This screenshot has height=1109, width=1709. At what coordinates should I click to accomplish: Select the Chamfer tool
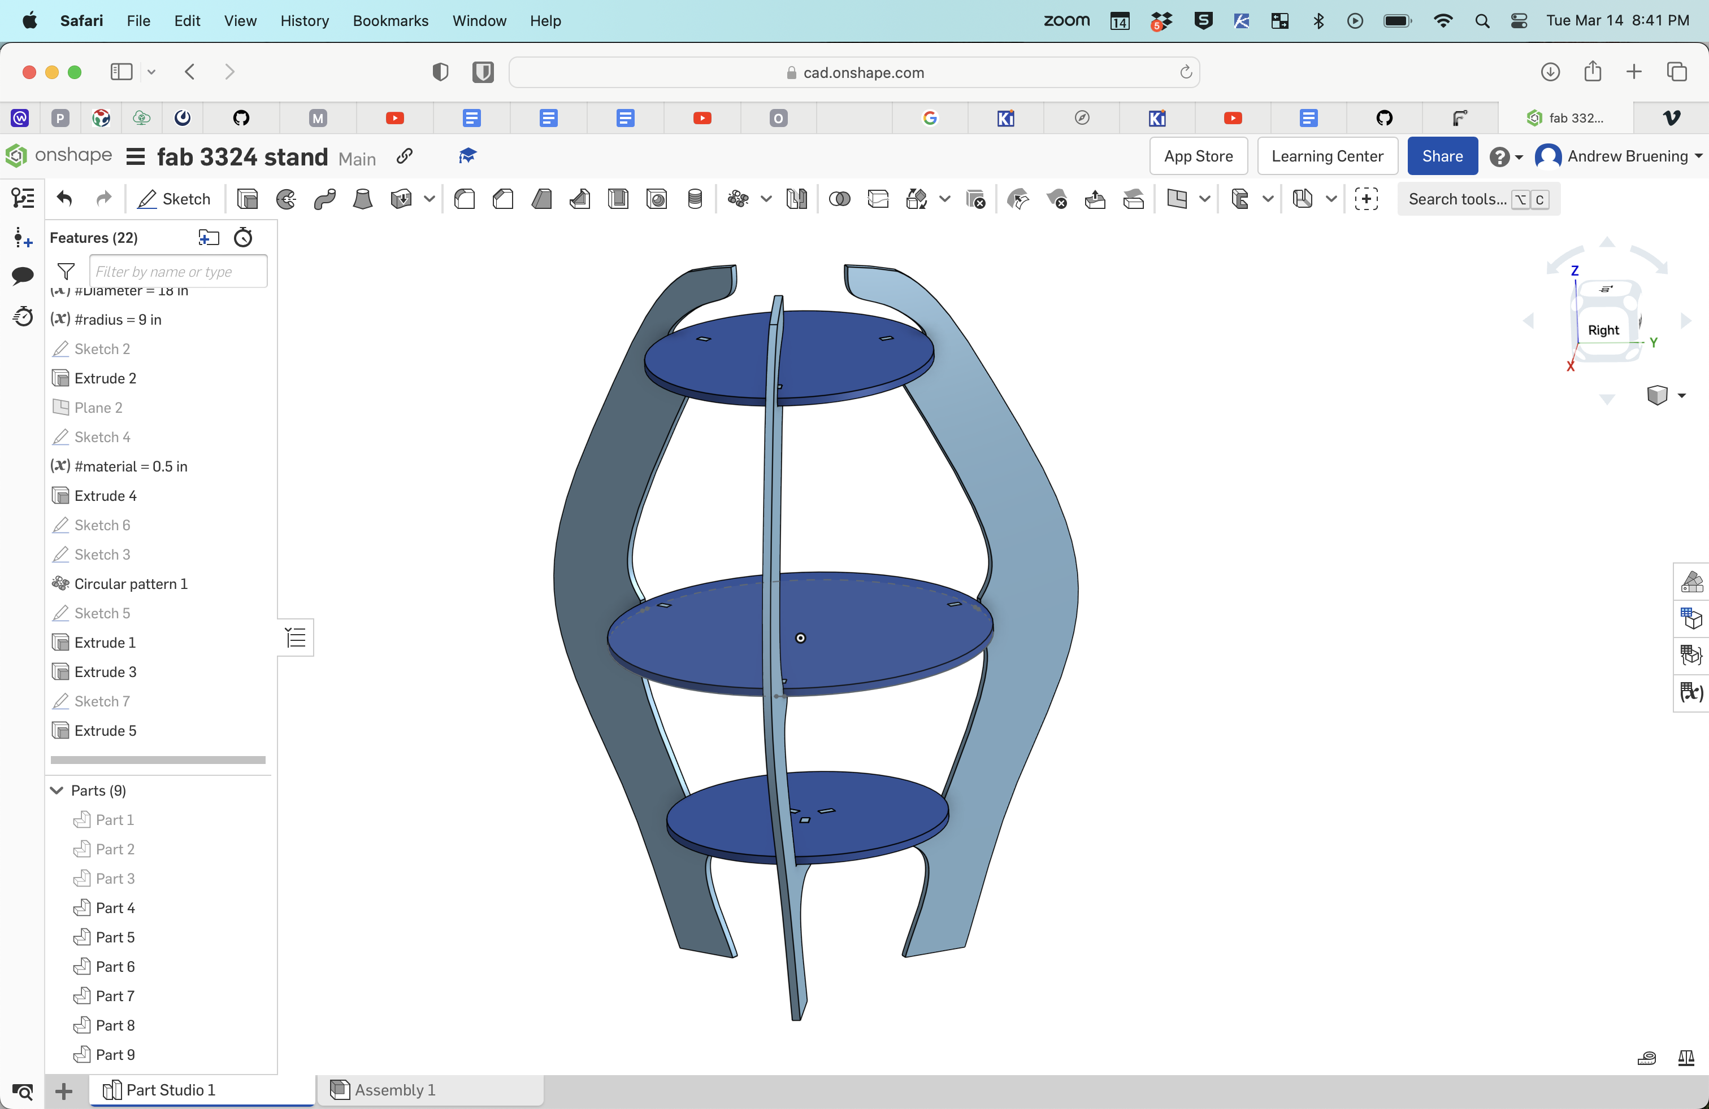coord(502,199)
